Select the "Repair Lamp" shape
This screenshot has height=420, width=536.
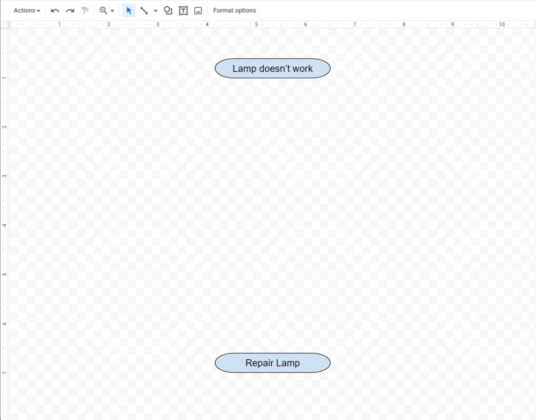(272, 362)
